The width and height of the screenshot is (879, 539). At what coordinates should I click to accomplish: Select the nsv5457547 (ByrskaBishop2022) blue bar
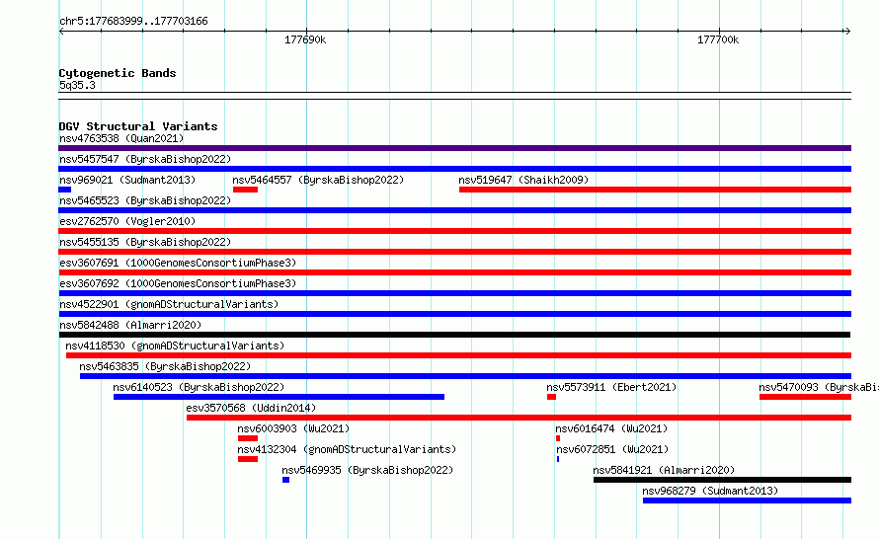[454, 169]
